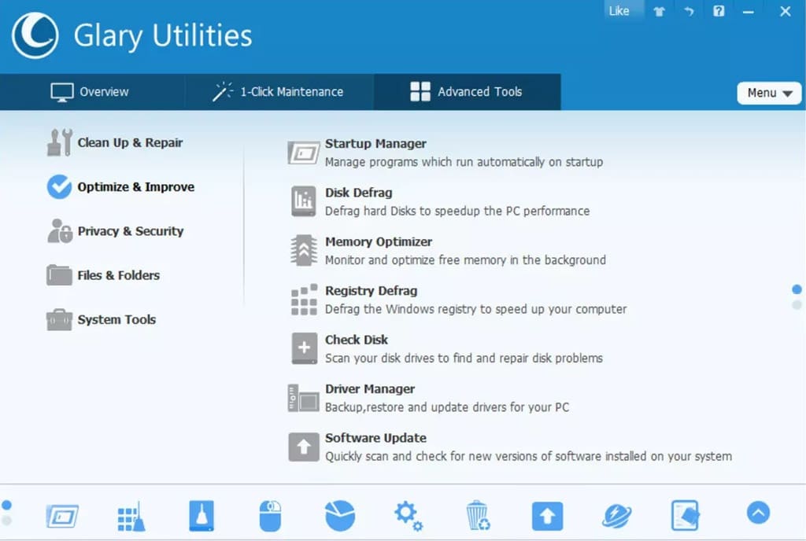The width and height of the screenshot is (806, 541).
Task: Expand the dock with the up-chevron button
Action: pyautogui.click(x=757, y=513)
